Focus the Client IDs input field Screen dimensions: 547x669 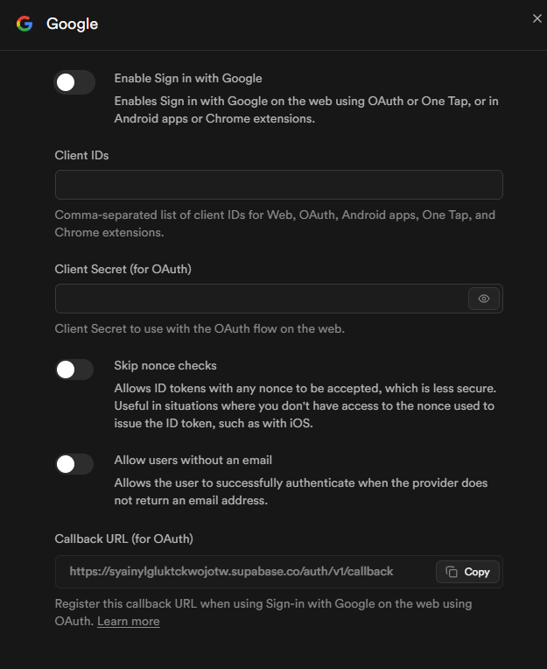(x=278, y=185)
